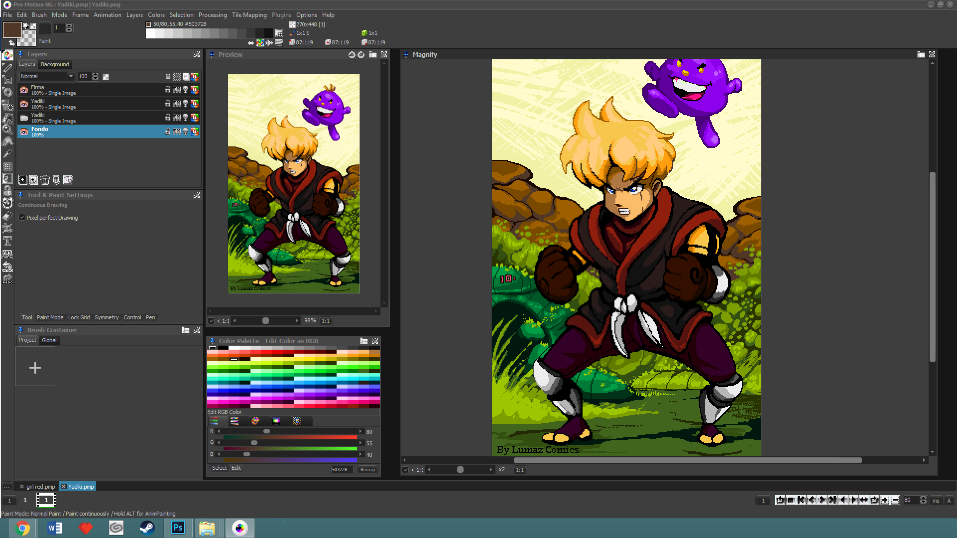Click the trash can delete layer icon
Screen dimensions: 957x538
click(x=45, y=180)
